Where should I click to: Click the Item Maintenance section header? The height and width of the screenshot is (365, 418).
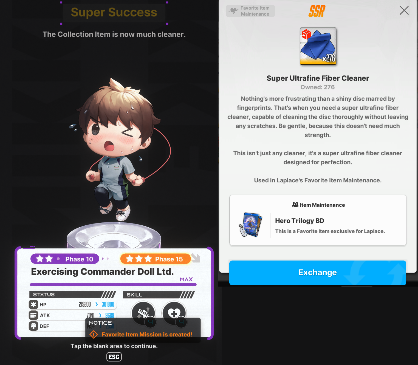(318, 205)
